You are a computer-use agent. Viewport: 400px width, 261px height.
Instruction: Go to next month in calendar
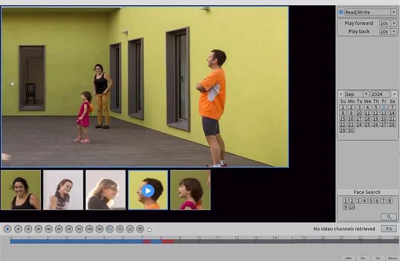click(x=394, y=94)
